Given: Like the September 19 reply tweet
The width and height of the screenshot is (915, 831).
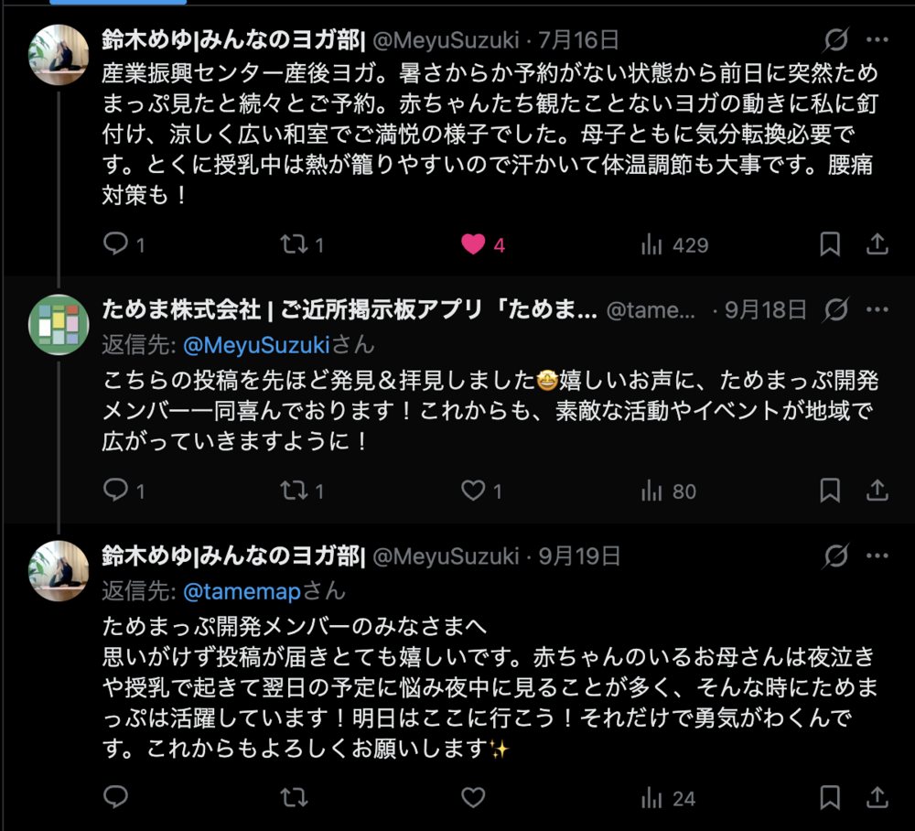Looking at the screenshot, I should [473, 797].
